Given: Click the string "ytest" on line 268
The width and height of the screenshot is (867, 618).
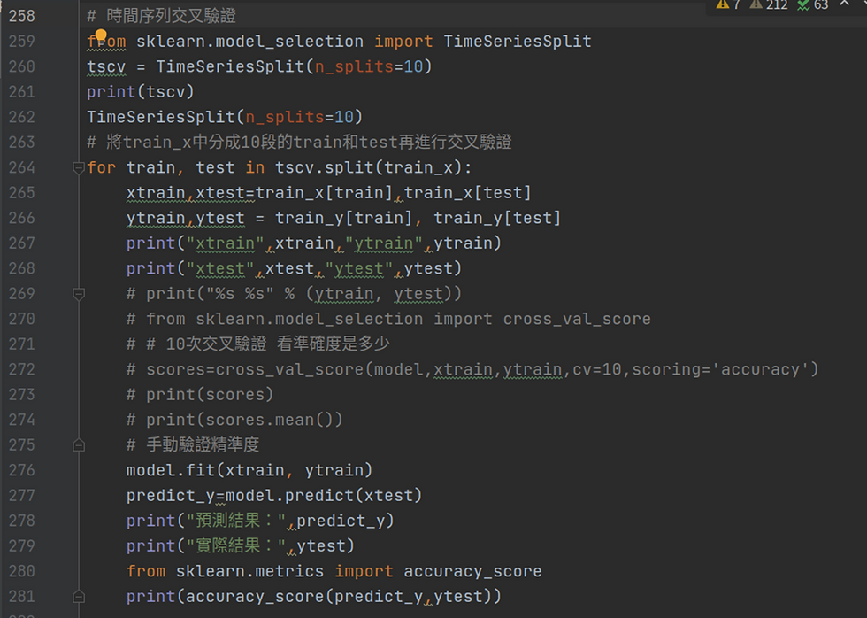Looking at the screenshot, I should tap(359, 268).
